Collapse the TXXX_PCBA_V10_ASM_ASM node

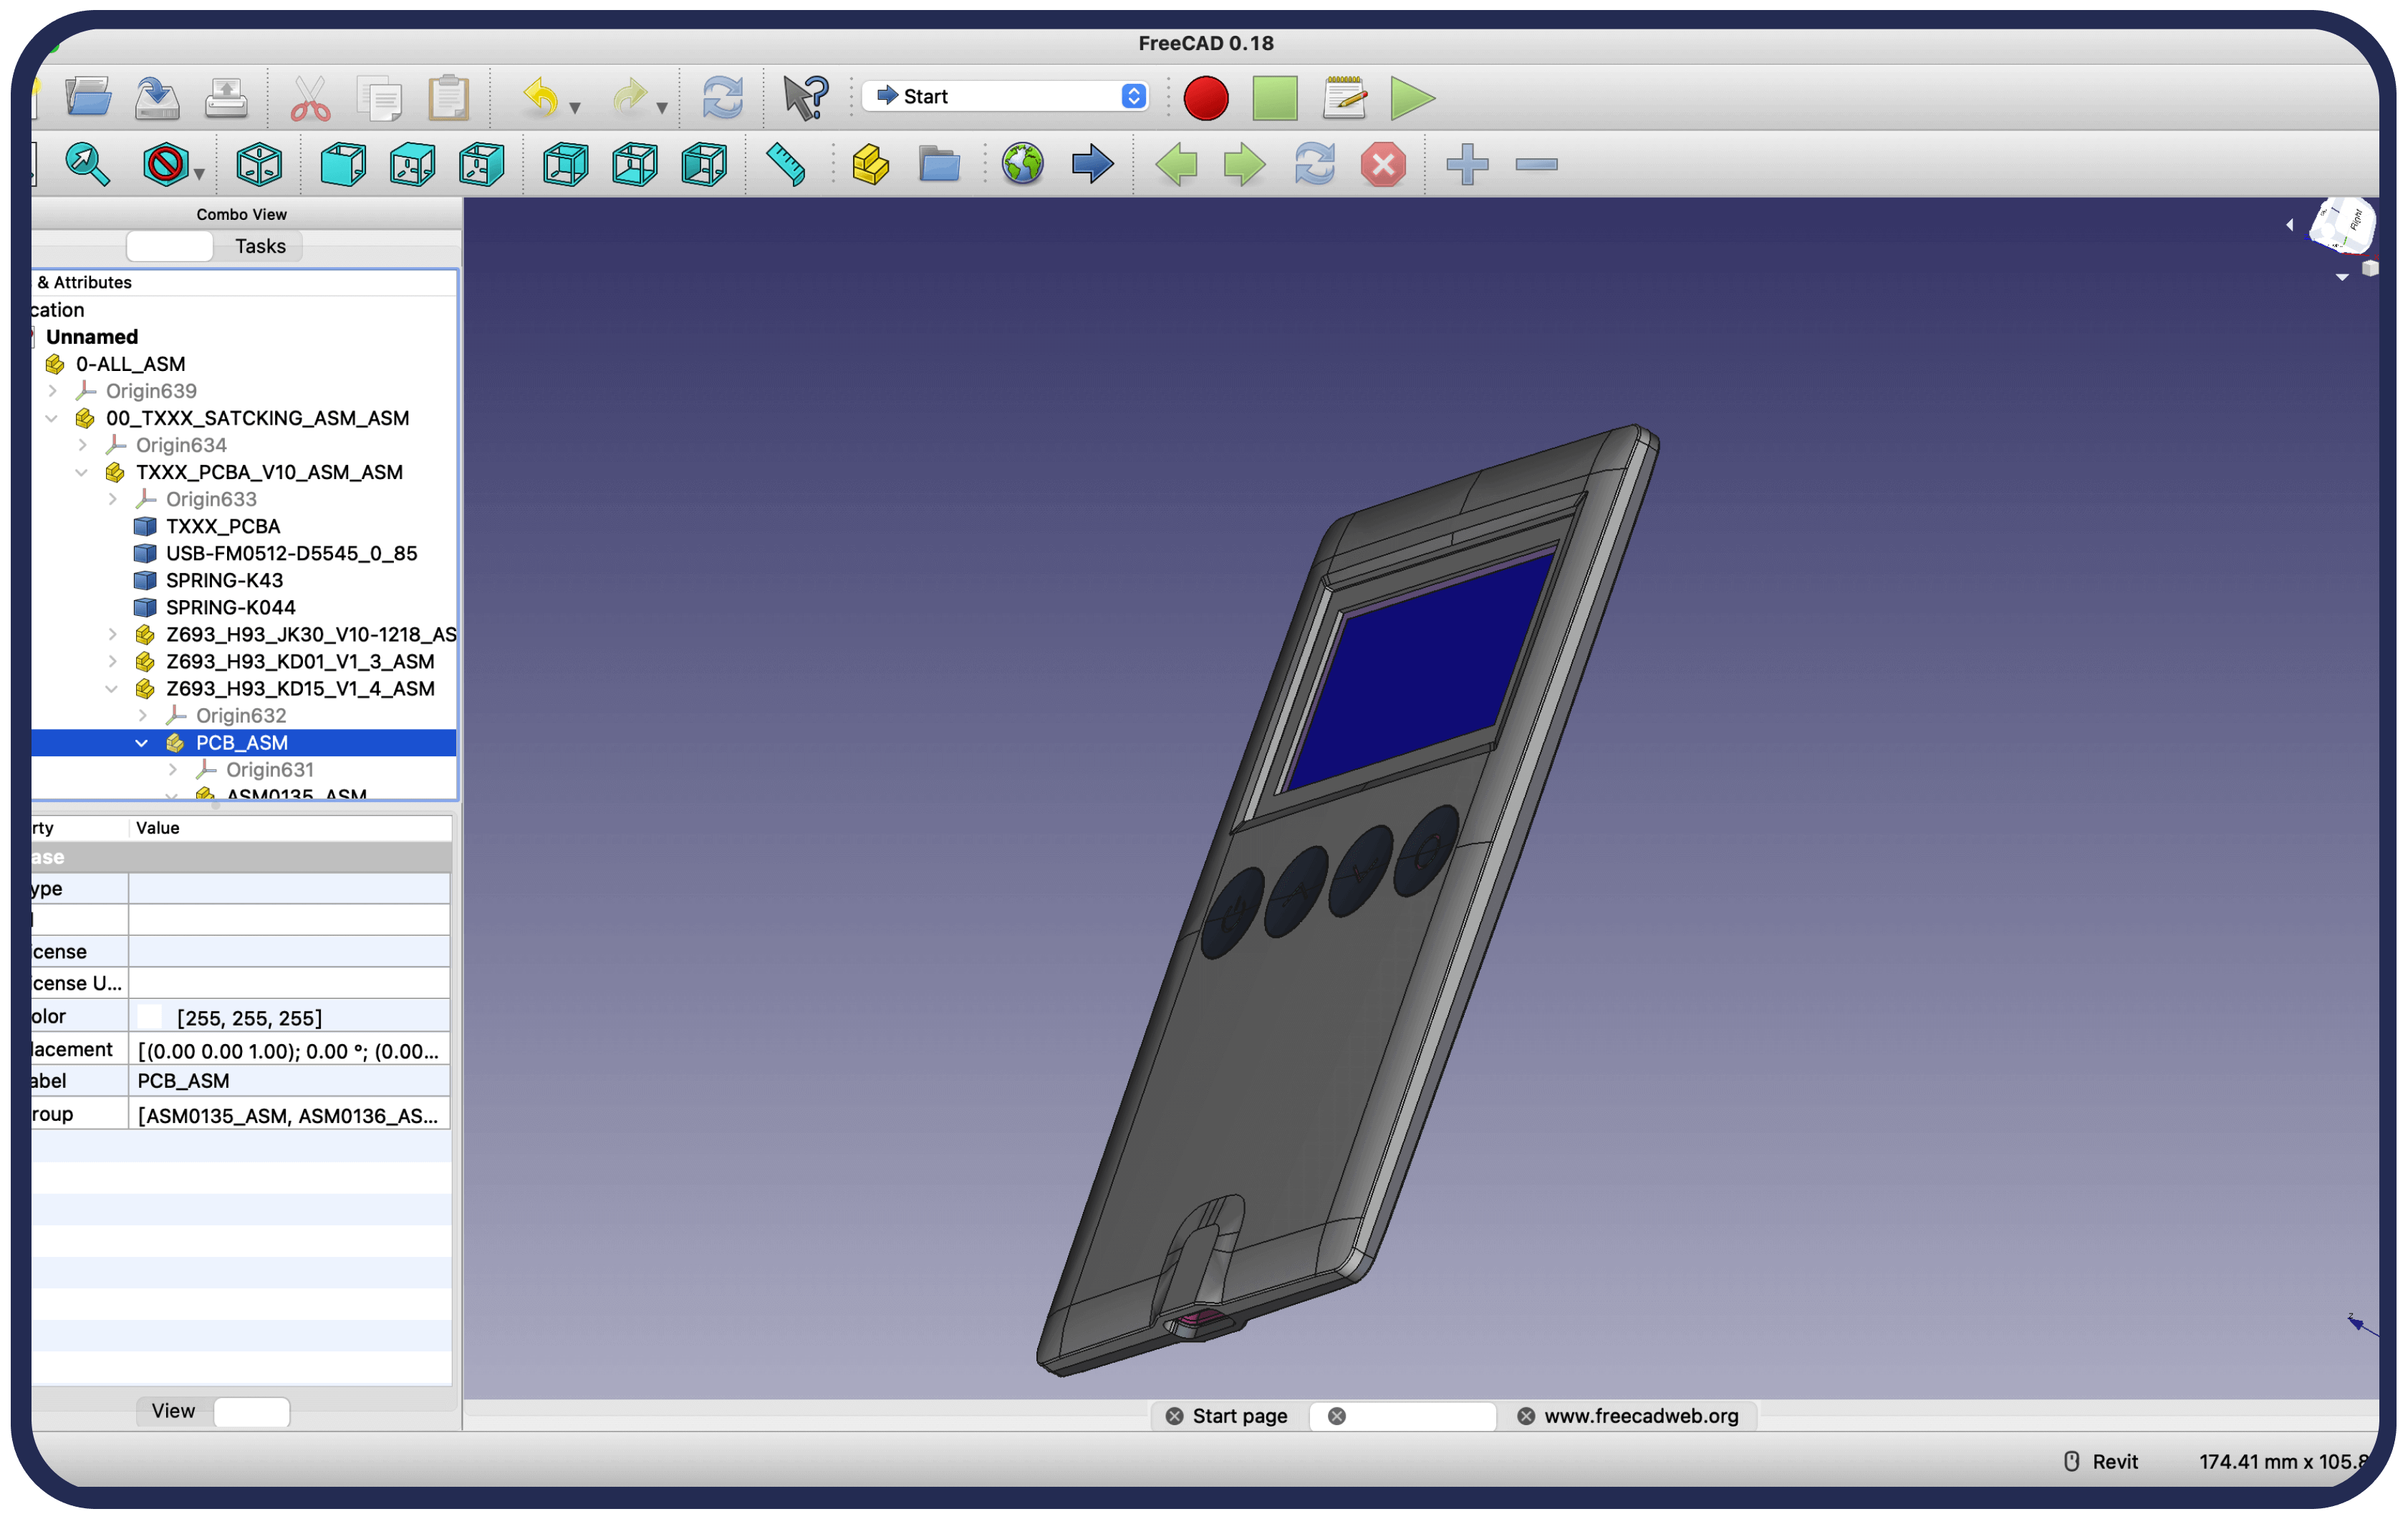click(x=82, y=472)
